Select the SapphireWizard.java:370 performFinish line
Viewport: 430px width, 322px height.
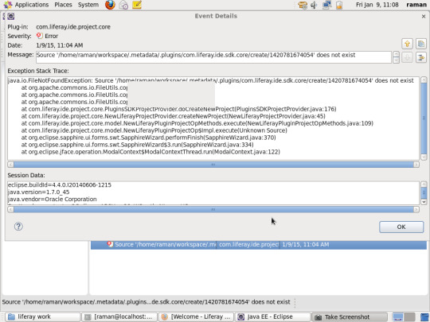(148, 138)
